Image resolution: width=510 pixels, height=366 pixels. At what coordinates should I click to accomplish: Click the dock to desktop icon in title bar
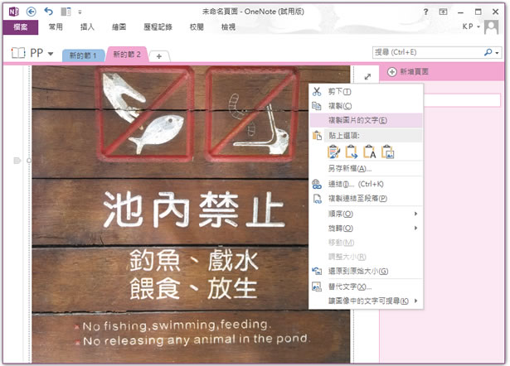(66, 12)
